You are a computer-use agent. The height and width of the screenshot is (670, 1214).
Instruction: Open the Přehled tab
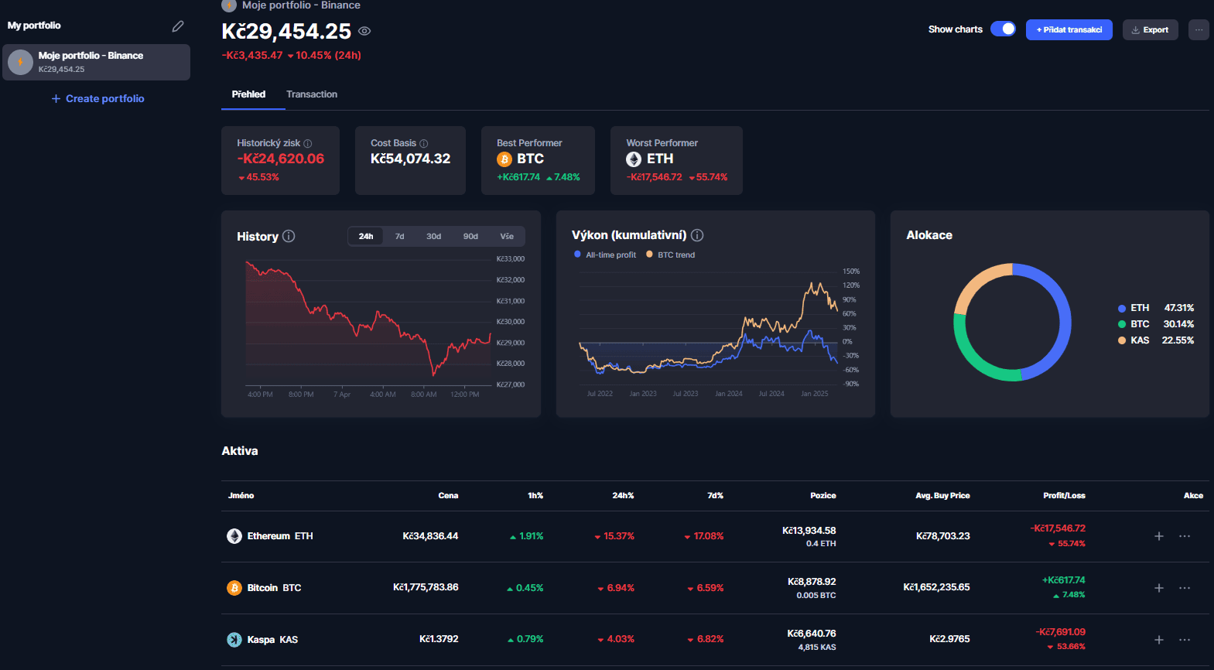[x=248, y=94]
